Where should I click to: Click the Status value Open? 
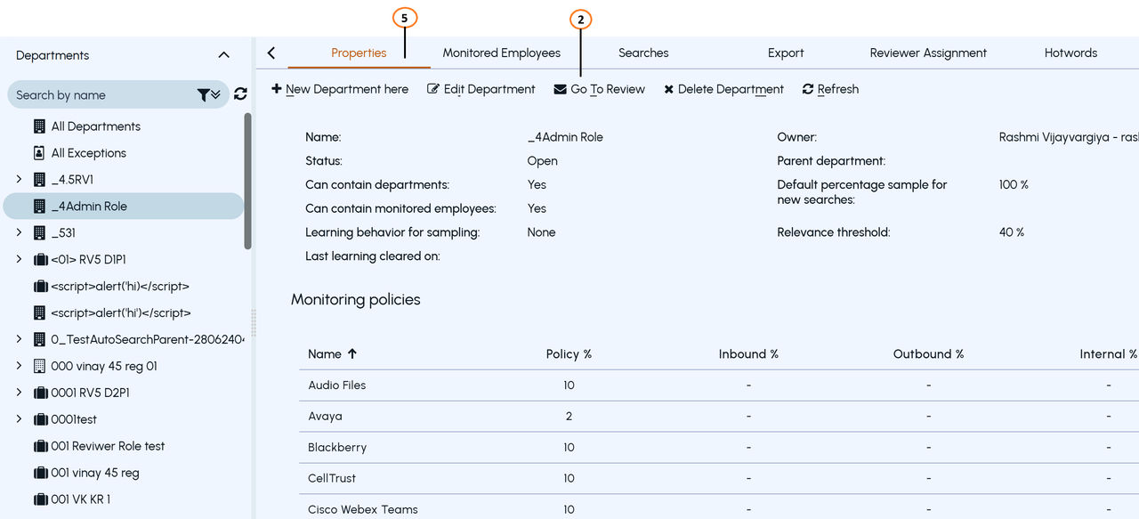click(542, 161)
